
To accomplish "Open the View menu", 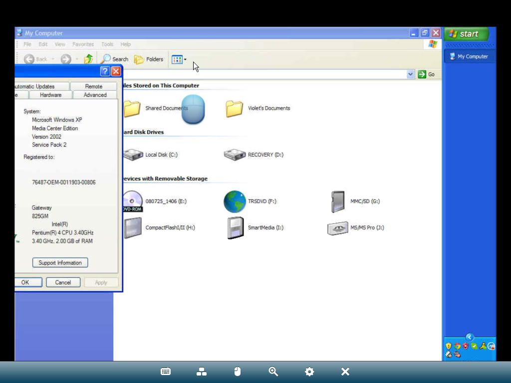I will click(60, 44).
